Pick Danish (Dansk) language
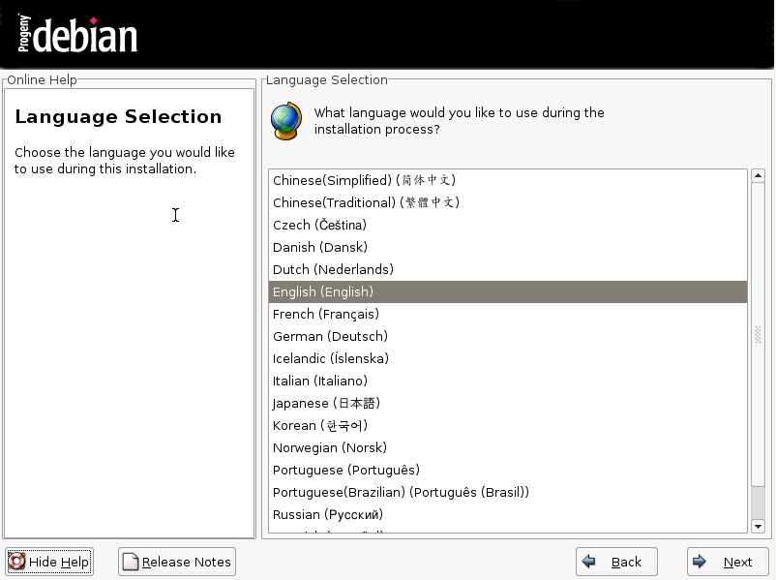This screenshot has width=776, height=580. [320, 247]
